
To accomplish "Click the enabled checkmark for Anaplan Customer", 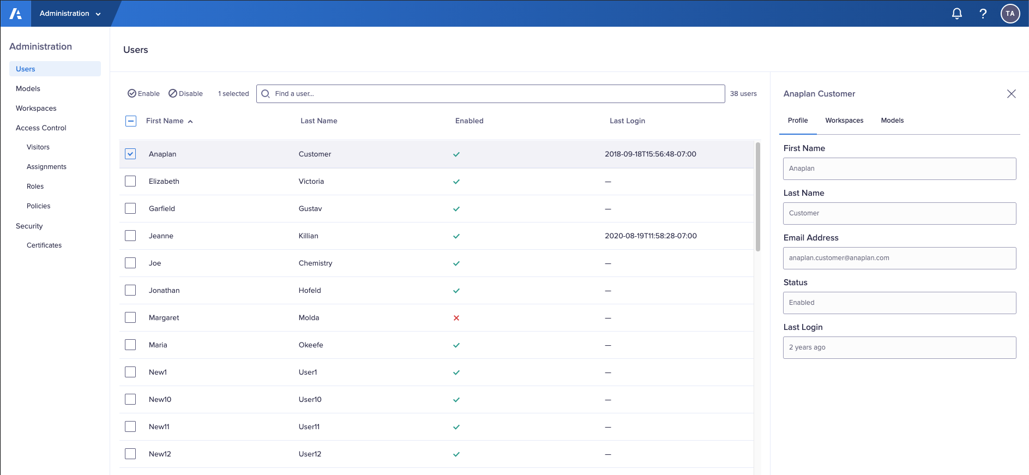I will pyautogui.click(x=456, y=154).
